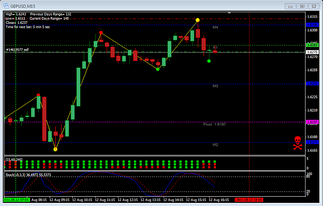Screen dimensions: 323x206
Task: Click the green 1.6283 price tag
Action: pyautogui.click(x=312, y=45)
